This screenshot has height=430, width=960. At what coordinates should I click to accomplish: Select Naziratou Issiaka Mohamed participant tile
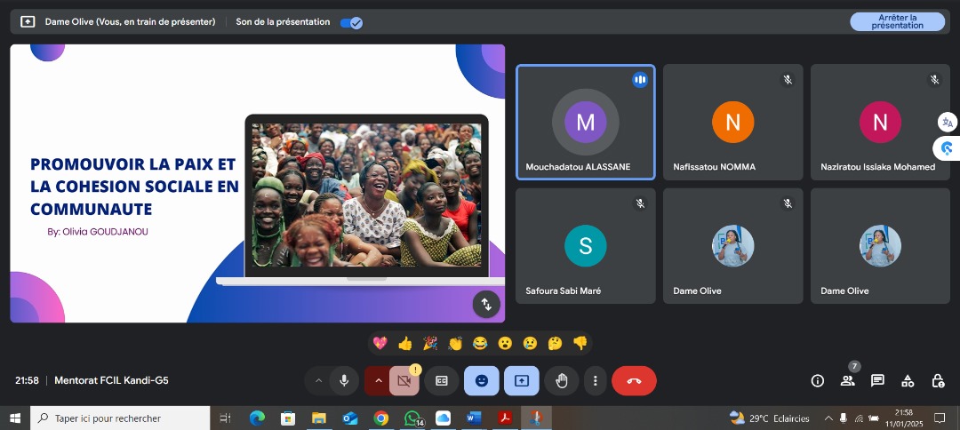[880, 123]
